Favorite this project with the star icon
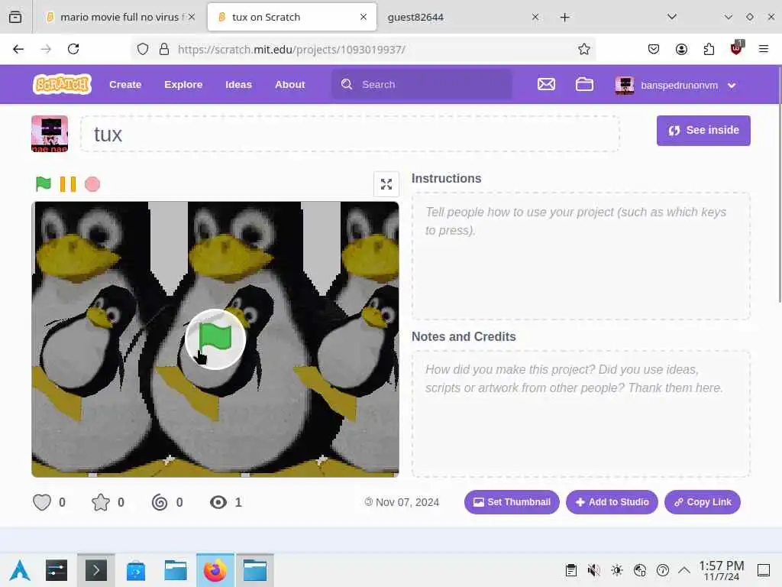This screenshot has width=782, height=587. click(100, 502)
